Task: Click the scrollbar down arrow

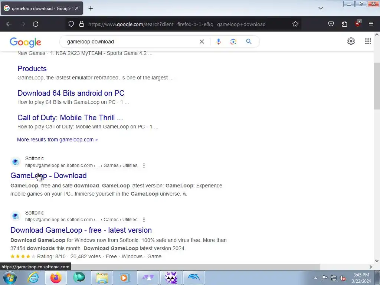Action: [x=377, y=261]
